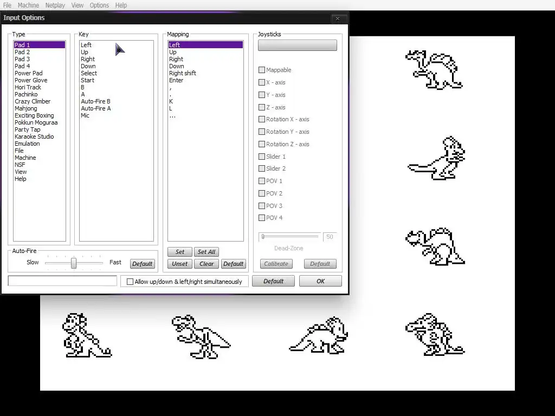Image resolution: width=555 pixels, height=416 pixels.
Task: Select the Right shift mapping entry
Action: coord(205,73)
